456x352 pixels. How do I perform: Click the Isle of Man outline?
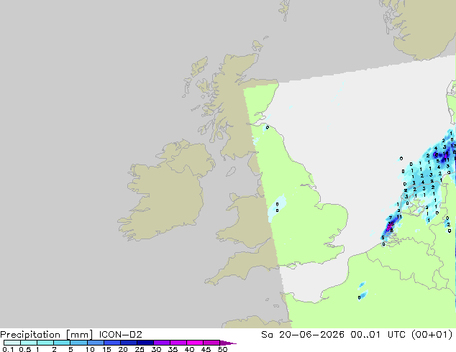click(x=231, y=172)
